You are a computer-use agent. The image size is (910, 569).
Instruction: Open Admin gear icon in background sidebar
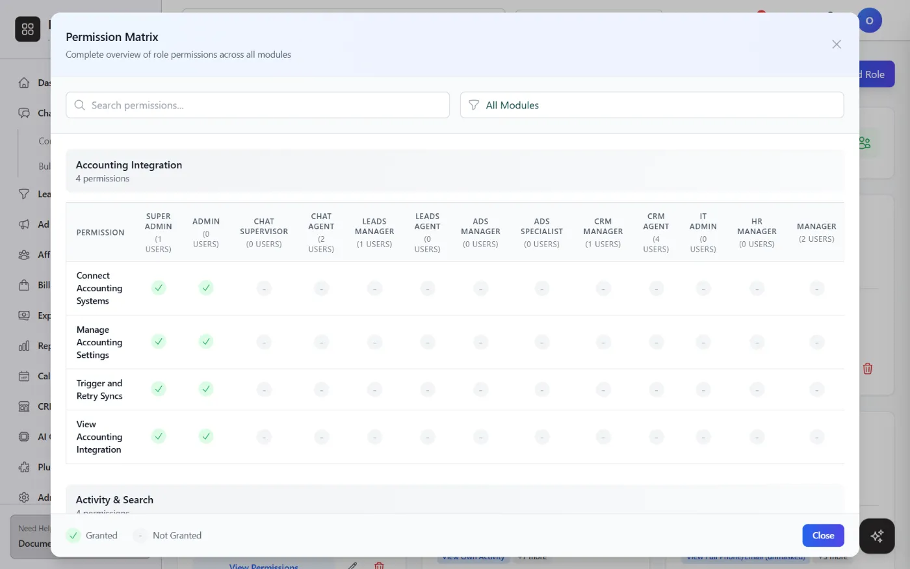[x=24, y=497]
